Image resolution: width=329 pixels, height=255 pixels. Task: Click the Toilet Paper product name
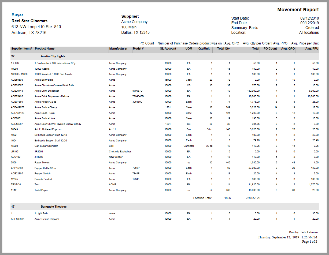point(41,190)
